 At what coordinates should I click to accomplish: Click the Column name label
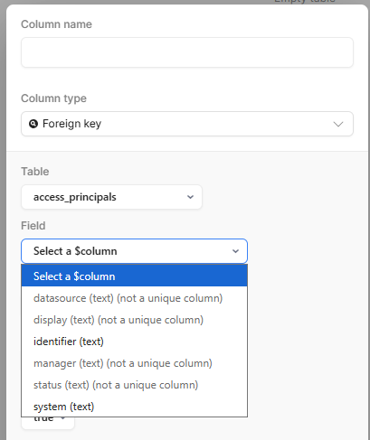pos(56,24)
